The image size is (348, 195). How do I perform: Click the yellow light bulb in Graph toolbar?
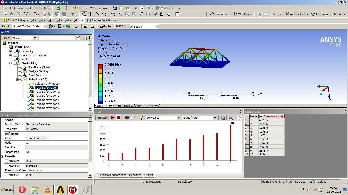141,118
